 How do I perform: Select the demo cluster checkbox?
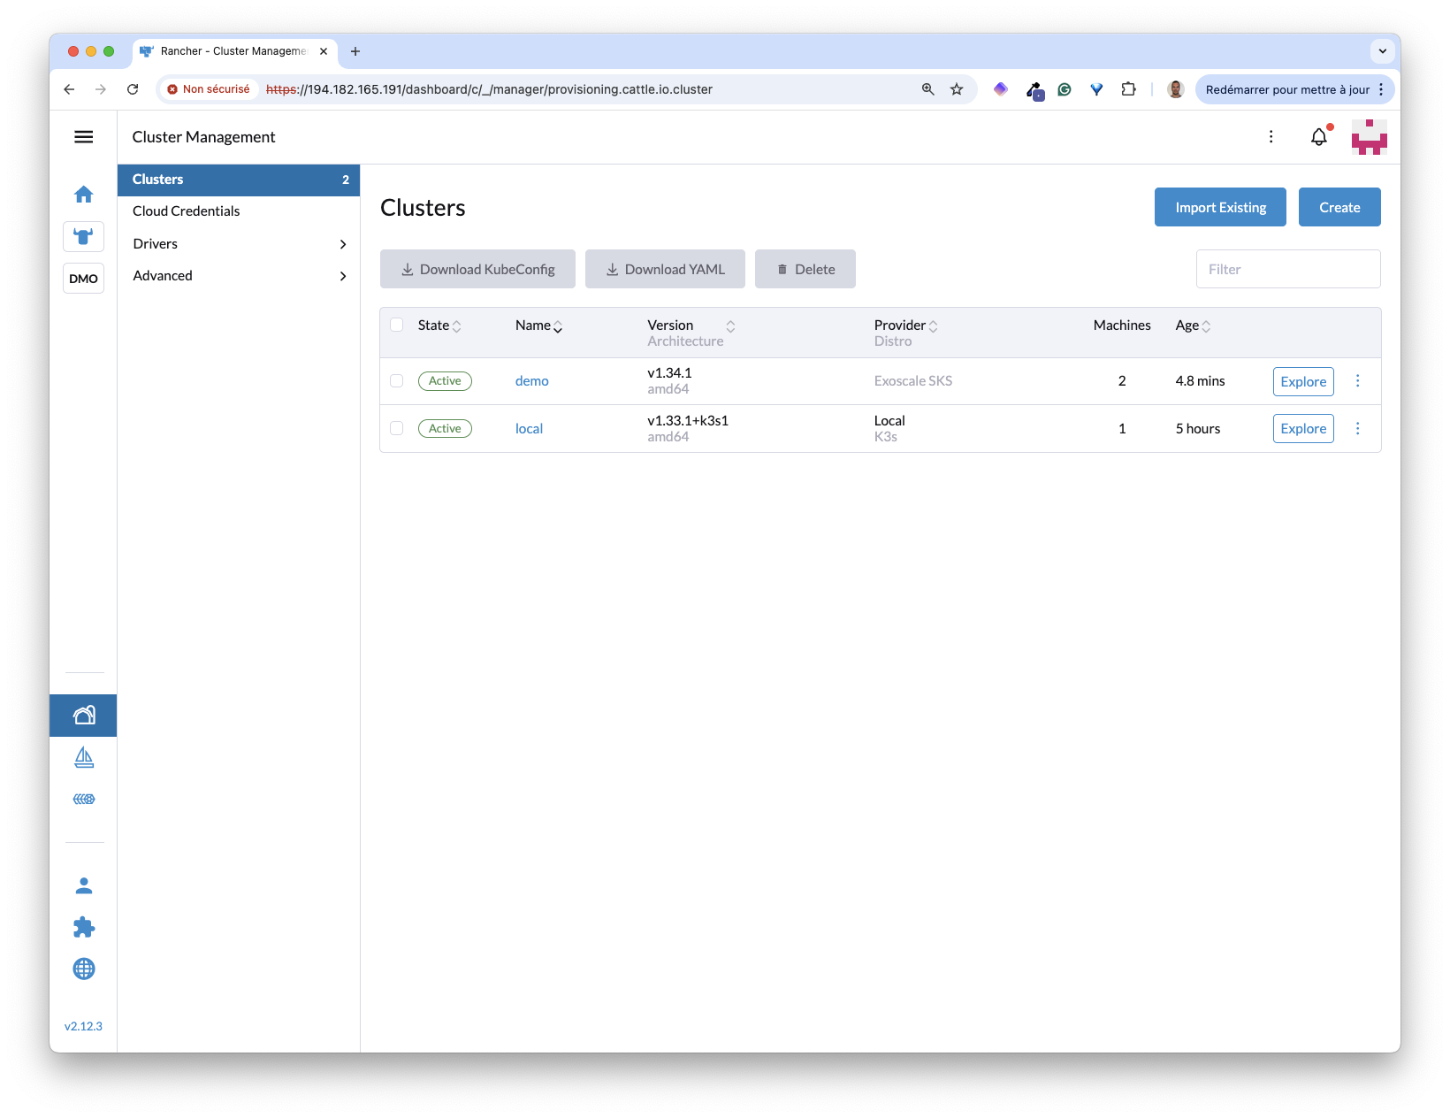(x=397, y=381)
